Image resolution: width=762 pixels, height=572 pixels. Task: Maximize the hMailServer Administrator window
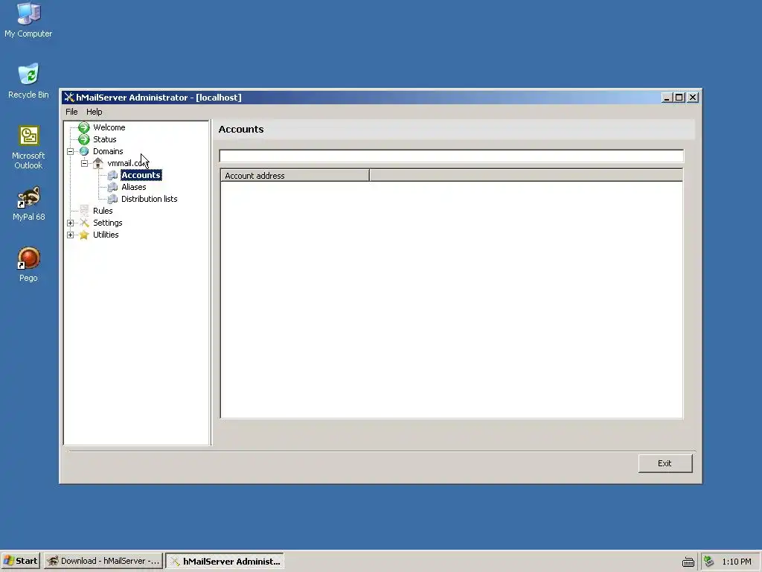(679, 98)
